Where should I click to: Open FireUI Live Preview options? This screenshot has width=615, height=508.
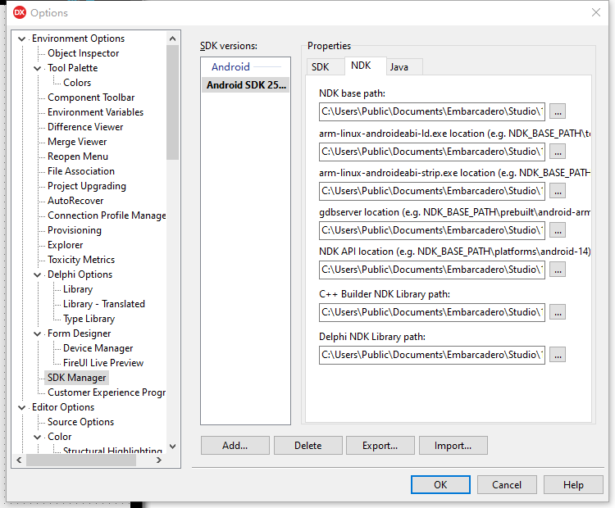103,363
